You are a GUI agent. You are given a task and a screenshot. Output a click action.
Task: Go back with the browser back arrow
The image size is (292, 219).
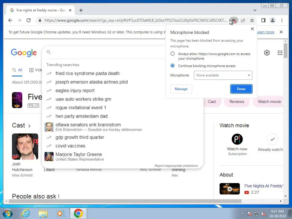coord(10,20)
